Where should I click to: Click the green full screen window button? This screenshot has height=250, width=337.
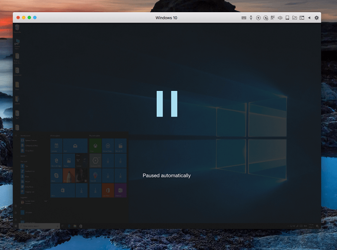tap(29, 18)
